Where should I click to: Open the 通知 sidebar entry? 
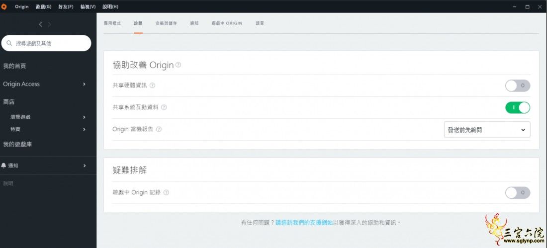pos(13,165)
